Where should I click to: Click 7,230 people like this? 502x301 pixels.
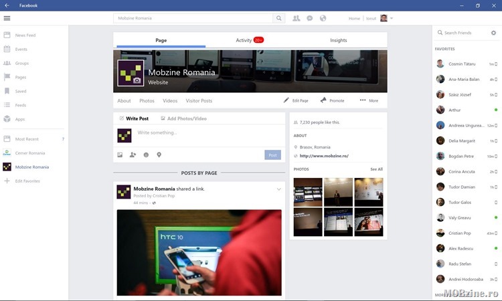pyautogui.click(x=319, y=122)
